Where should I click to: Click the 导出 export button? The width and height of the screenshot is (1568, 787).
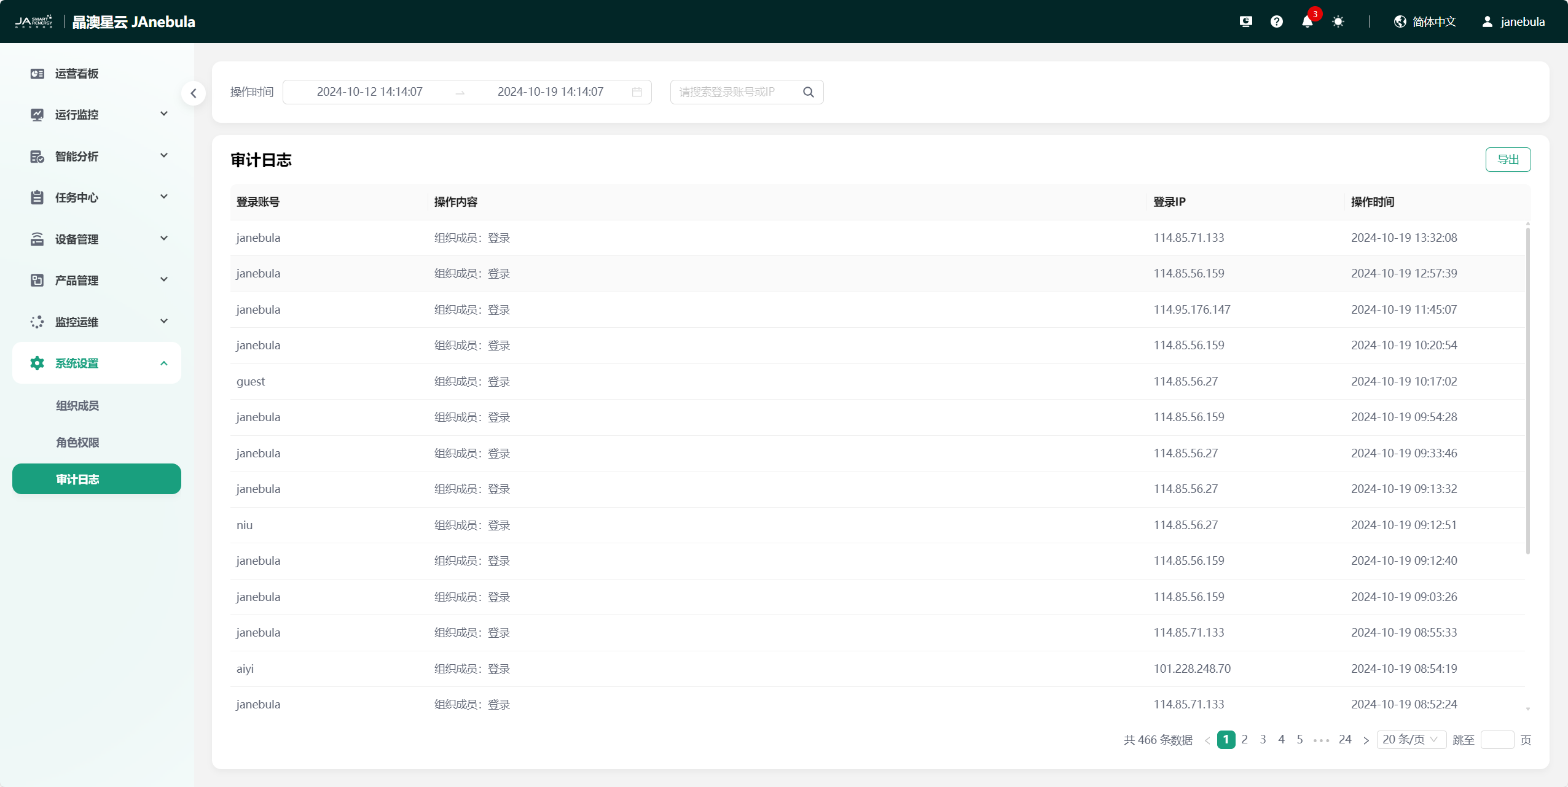(x=1507, y=160)
